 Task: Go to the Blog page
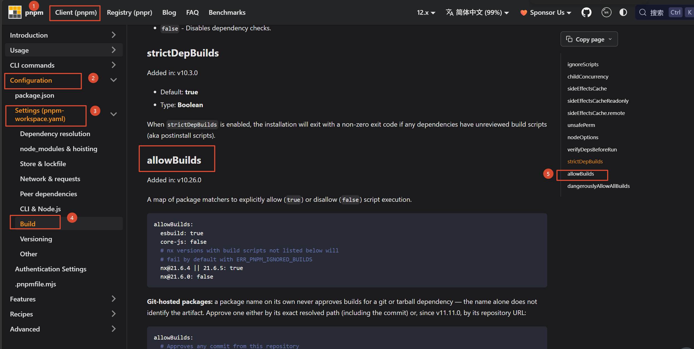pos(169,13)
